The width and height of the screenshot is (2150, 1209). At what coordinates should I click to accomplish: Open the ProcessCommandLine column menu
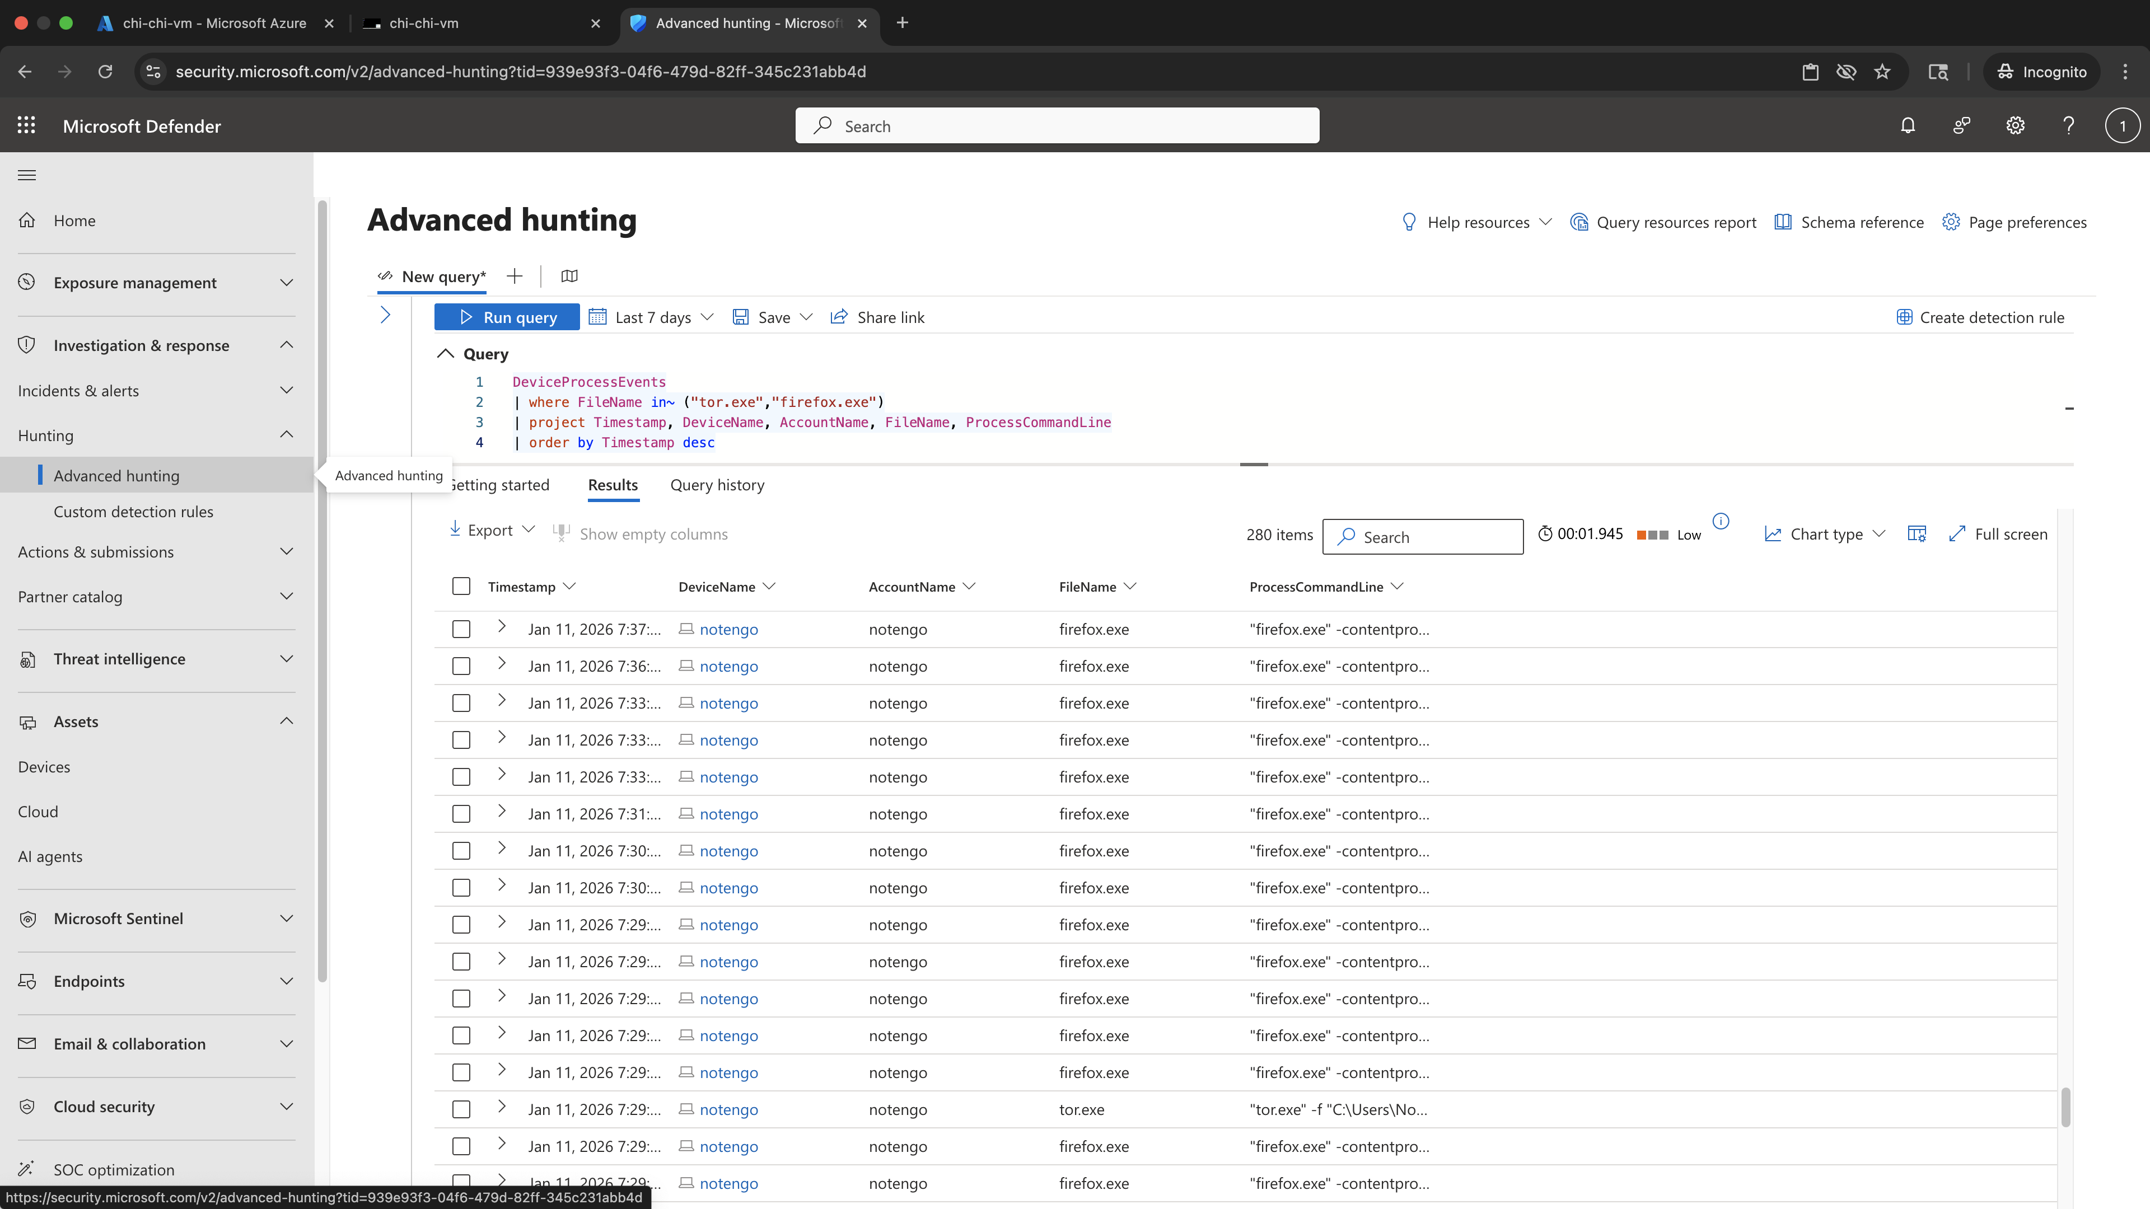pos(1398,587)
